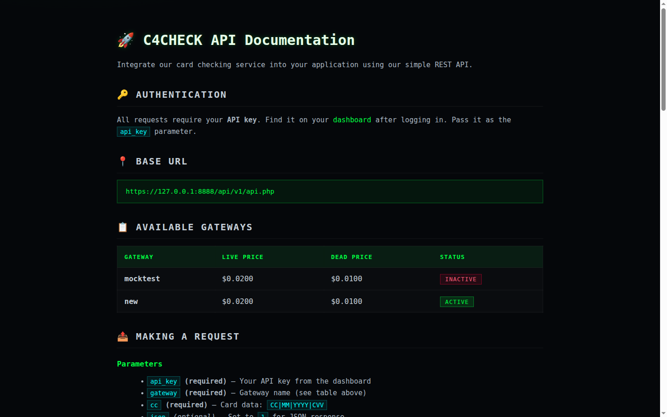
Task: Open the dashboard link
Action: (352, 120)
